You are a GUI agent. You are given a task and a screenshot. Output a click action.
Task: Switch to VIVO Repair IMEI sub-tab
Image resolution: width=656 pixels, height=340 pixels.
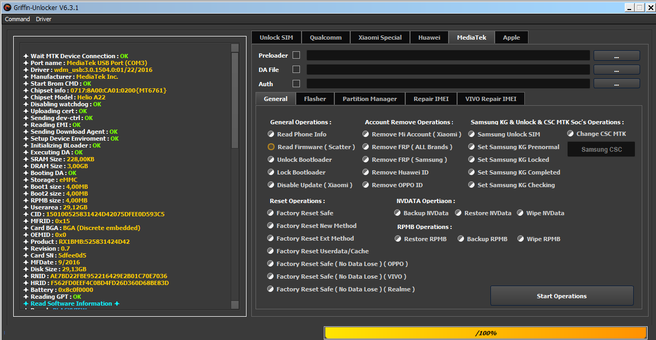tap(491, 99)
